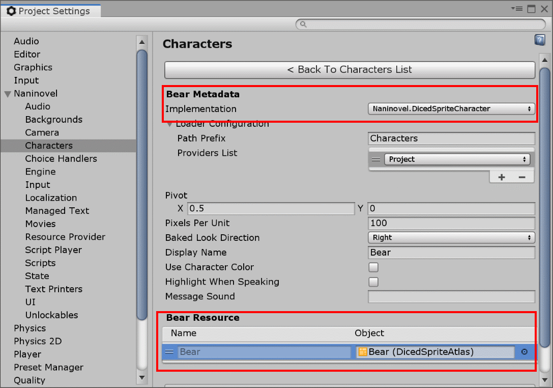Image resolution: width=553 pixels, height=388 pixels.
Task: Open the Baked Look Direction dropdown
Action: pos(451,237)
